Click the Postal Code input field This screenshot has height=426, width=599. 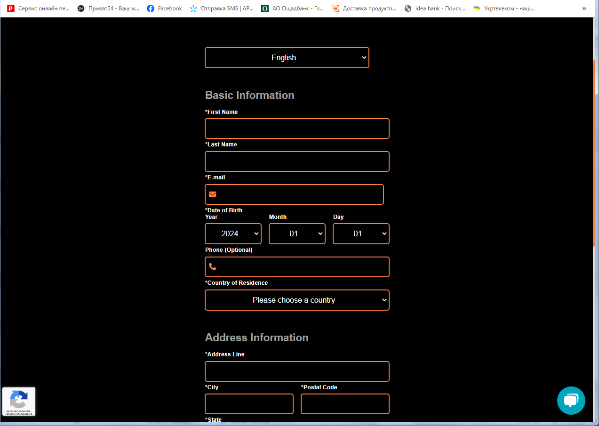(x=345, y=404)
